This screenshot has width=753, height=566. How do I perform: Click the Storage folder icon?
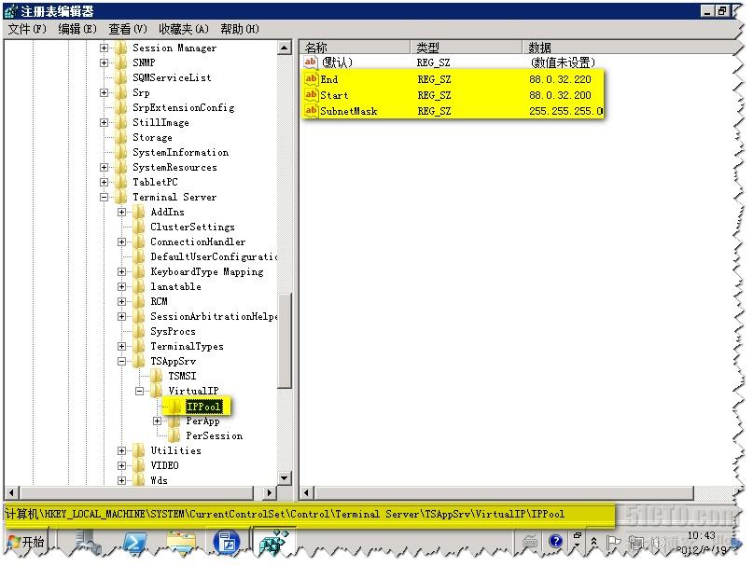click(121, 137)
